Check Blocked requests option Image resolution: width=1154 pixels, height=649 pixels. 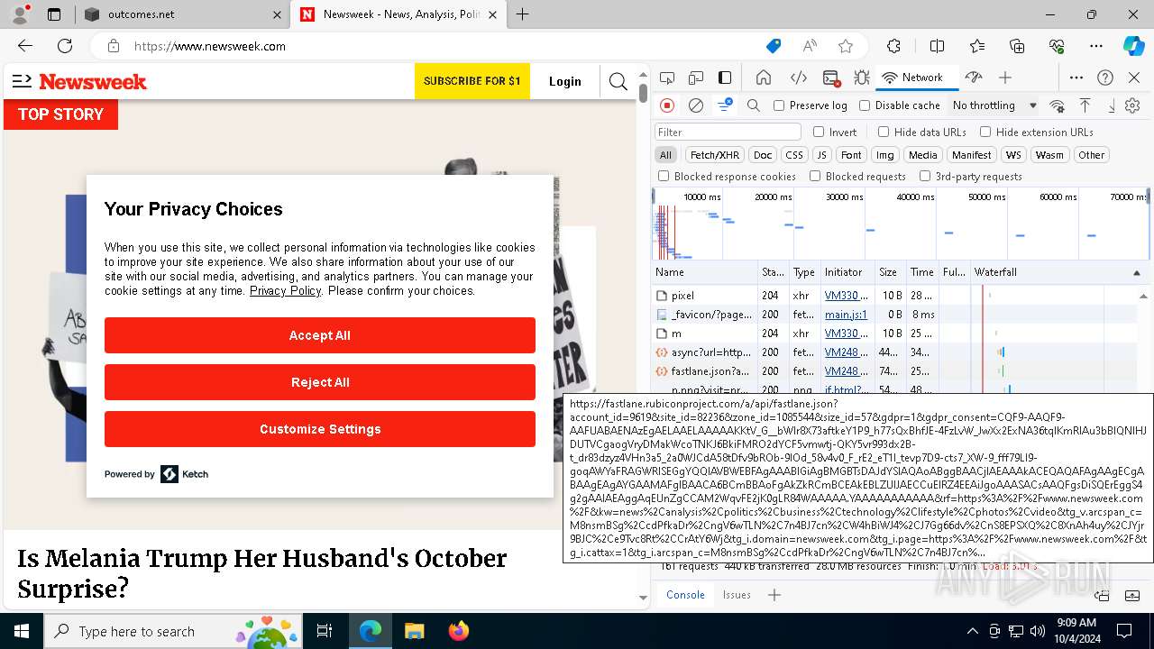click(x=815, y=177)
